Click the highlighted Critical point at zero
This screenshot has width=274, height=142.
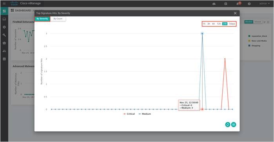point(202,109)
